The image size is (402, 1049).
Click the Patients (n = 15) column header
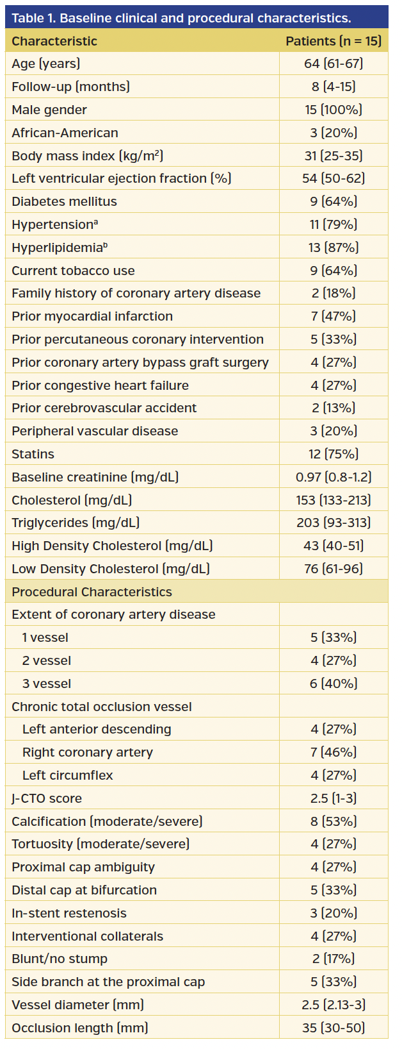point(334,41)
